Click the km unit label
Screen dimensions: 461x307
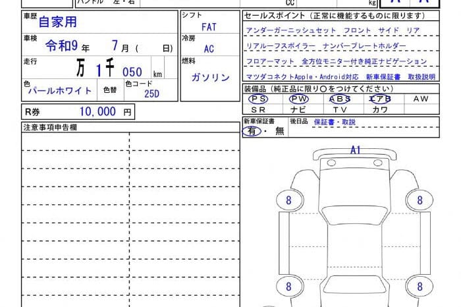[157, 74]
